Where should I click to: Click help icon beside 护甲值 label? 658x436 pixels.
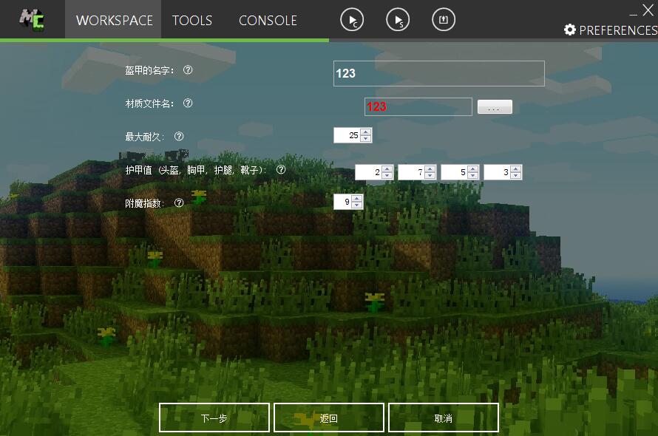click(x=281, y=169)
